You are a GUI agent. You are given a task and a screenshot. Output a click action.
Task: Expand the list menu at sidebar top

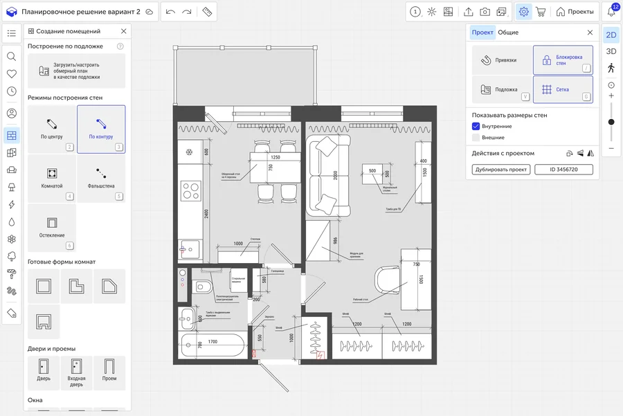click(x=12, y=33)
